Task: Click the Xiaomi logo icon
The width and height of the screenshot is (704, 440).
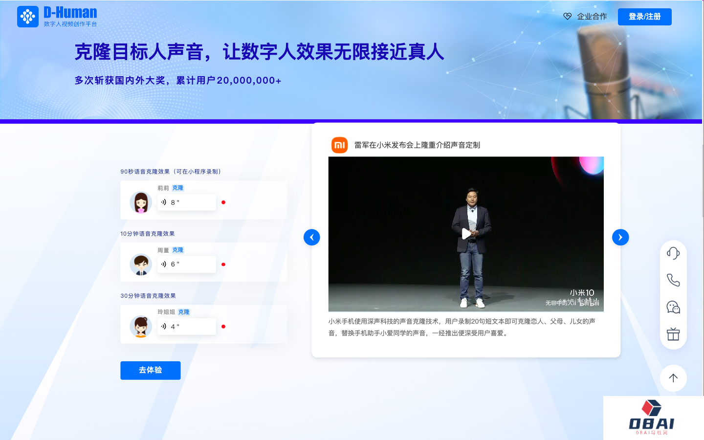Action: (x=339, y=145)
